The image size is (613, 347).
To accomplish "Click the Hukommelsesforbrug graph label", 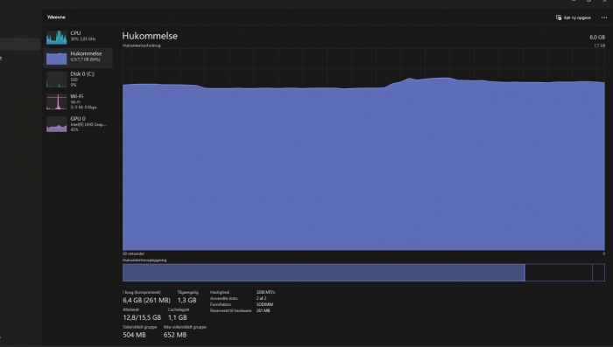I will tap(142, 45).
